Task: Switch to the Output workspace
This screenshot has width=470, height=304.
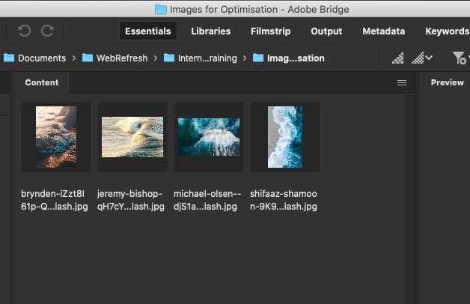Action: click(326, 31)
